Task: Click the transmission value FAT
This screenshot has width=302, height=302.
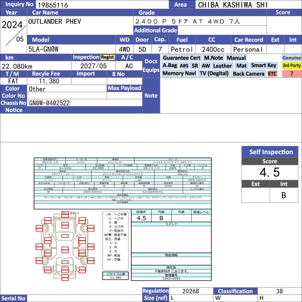Action: pyautogui.click(x=13, y=81)
